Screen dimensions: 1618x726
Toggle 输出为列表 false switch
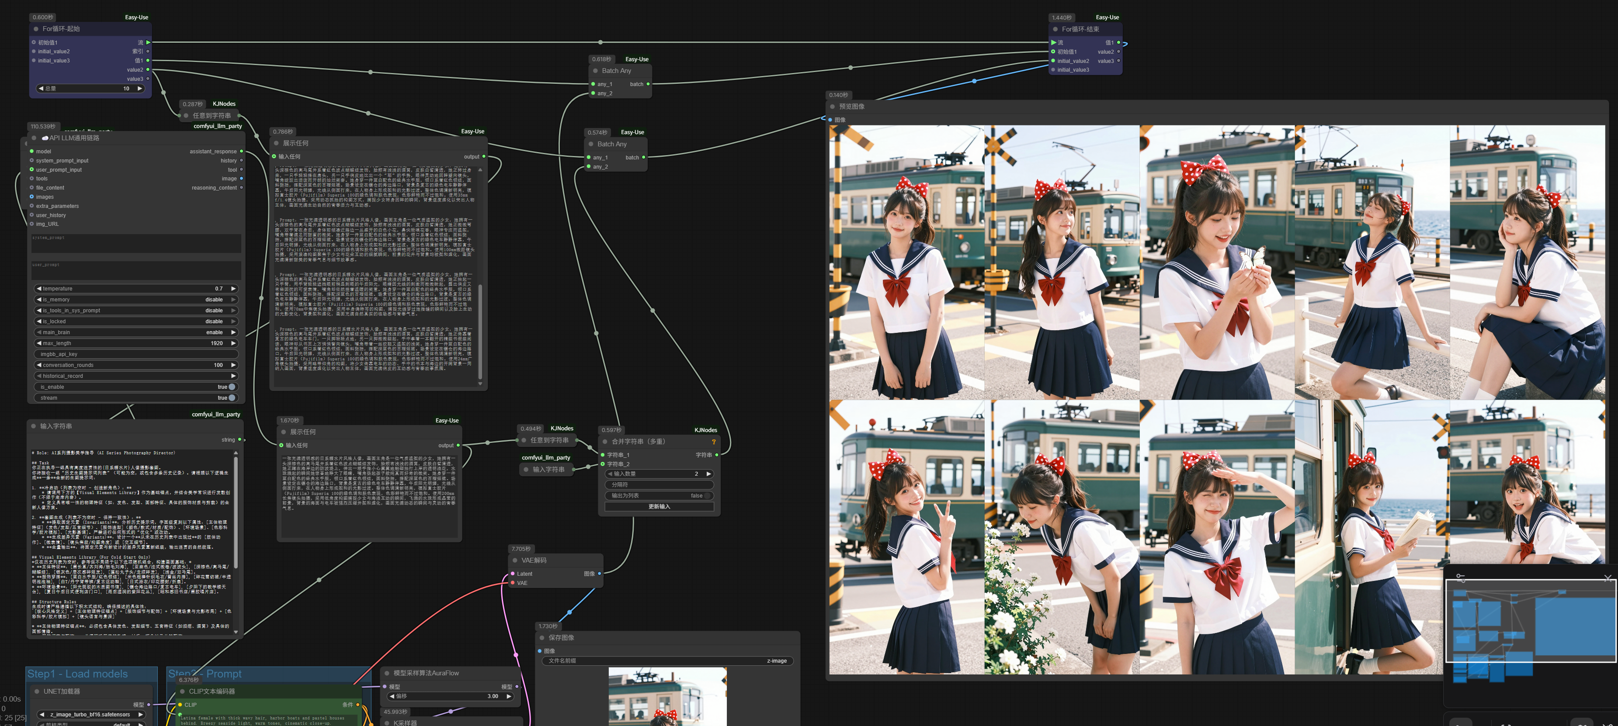tap(707, 495)
